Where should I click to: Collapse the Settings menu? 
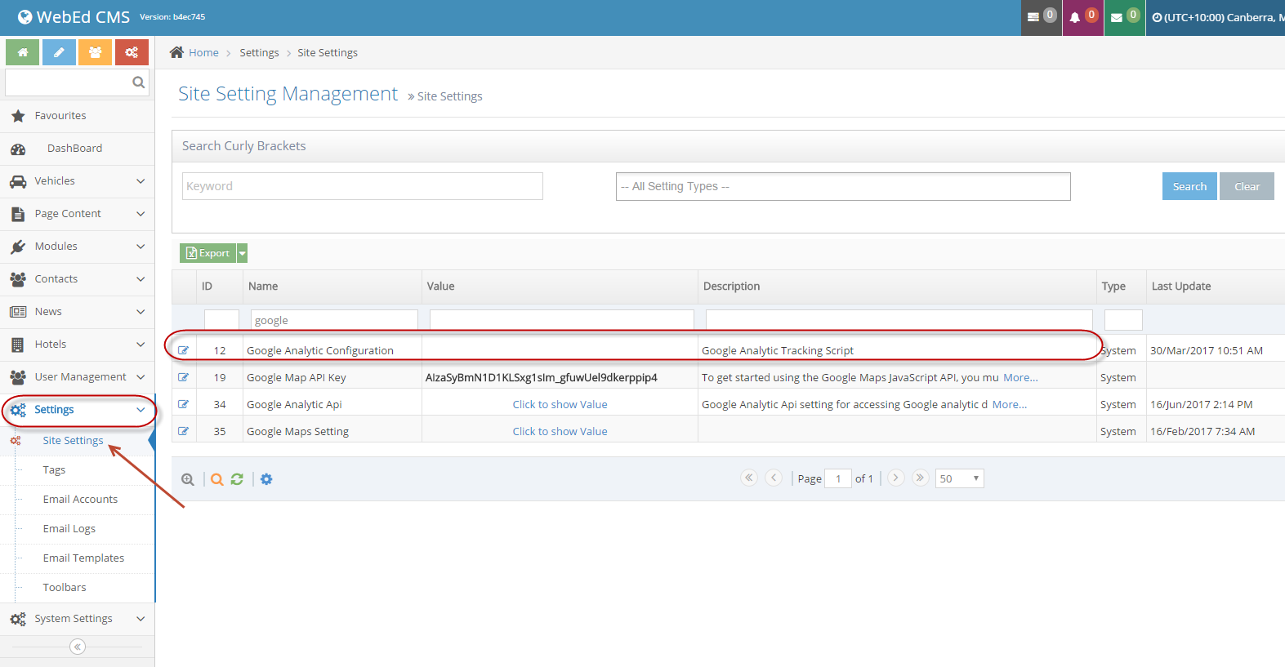(x=78, y=410)
